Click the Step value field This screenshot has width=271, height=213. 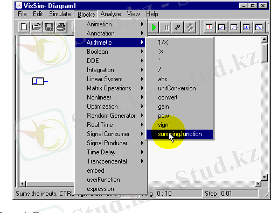[239, 194]
